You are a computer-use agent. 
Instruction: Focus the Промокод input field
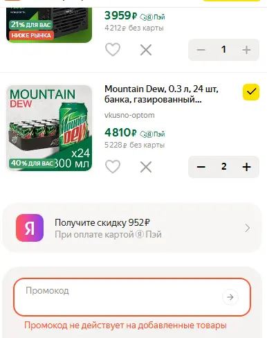(x=132, y=297)
